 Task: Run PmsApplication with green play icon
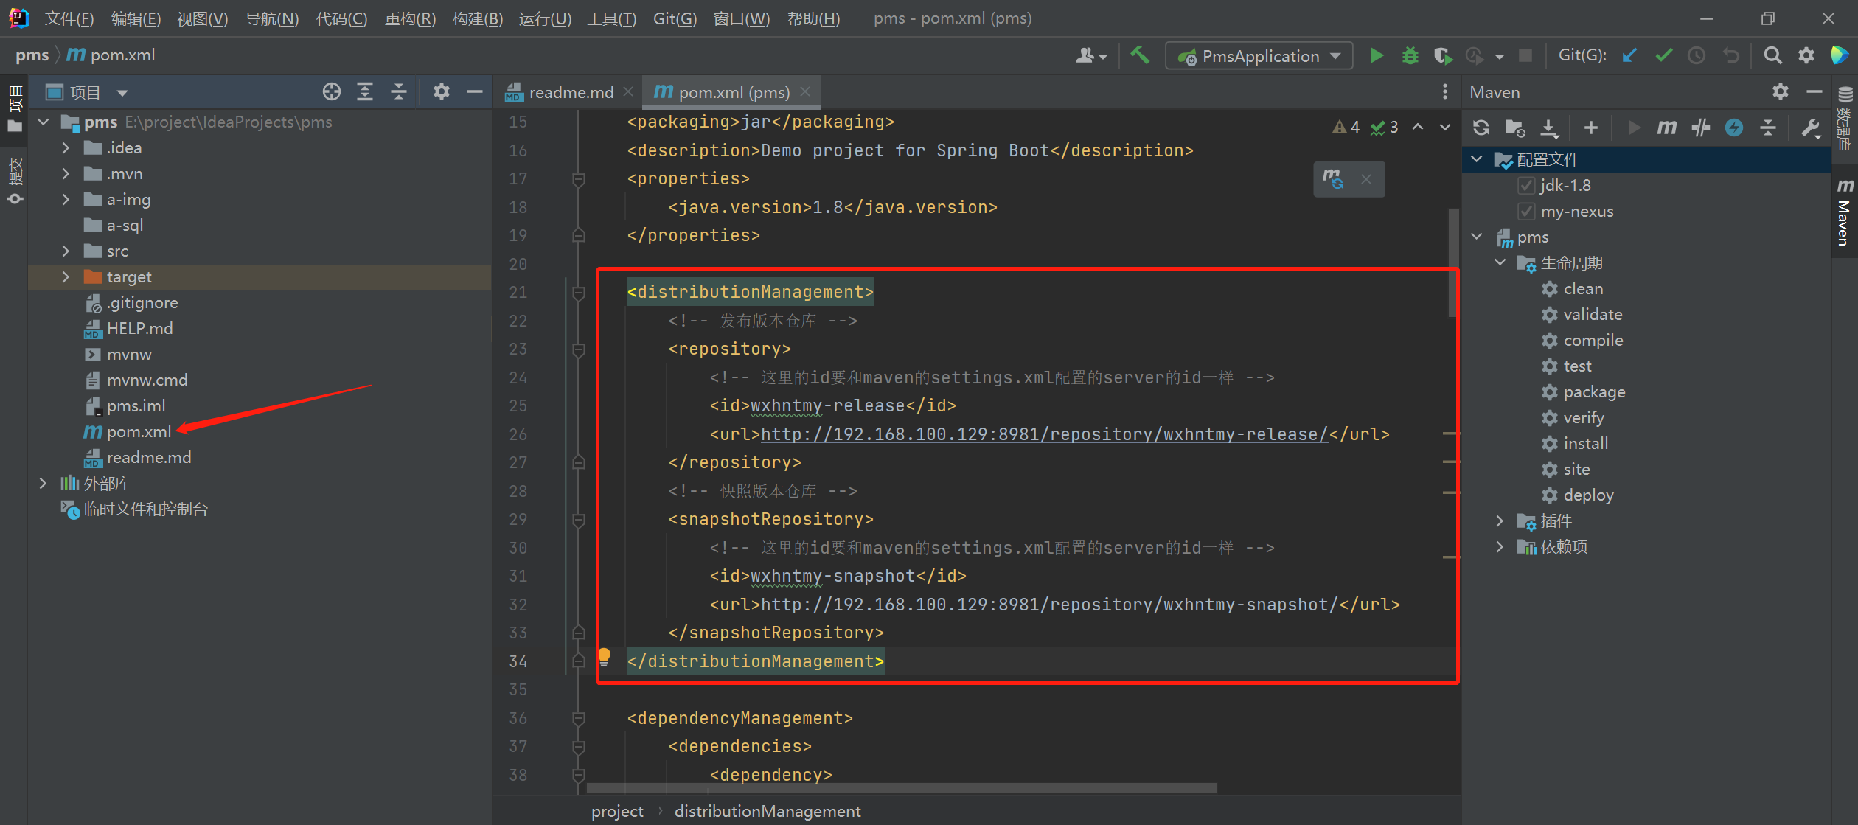point(1377,56)
